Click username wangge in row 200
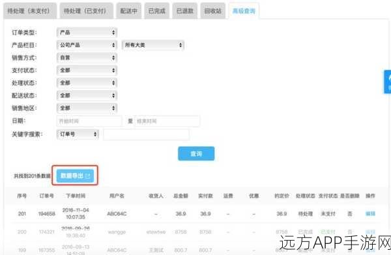This screenshot has height=255, width=391. point(117,232)
